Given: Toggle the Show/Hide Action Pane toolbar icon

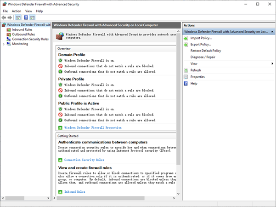Looking at the screenshot, I should [x=33, y=17].
